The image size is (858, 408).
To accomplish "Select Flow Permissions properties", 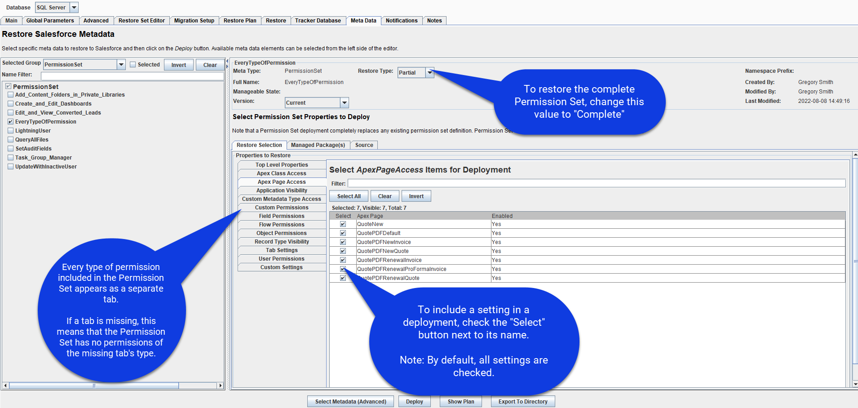I will (x=282, y=225).
